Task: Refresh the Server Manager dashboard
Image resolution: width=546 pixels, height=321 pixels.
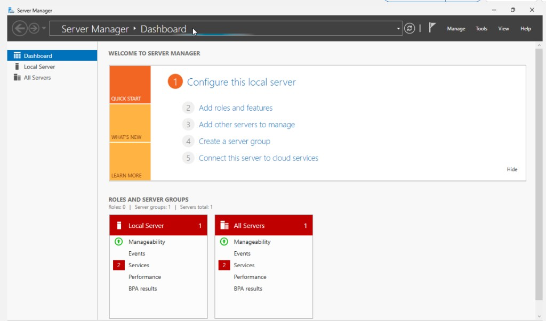Action: (x=409, y=28)
